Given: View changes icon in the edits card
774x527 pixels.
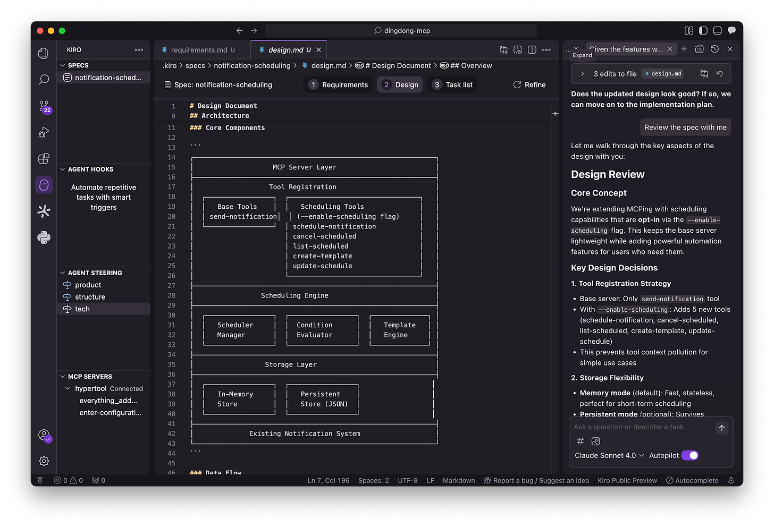Looking at the screenshot, I should click(704, 74).
